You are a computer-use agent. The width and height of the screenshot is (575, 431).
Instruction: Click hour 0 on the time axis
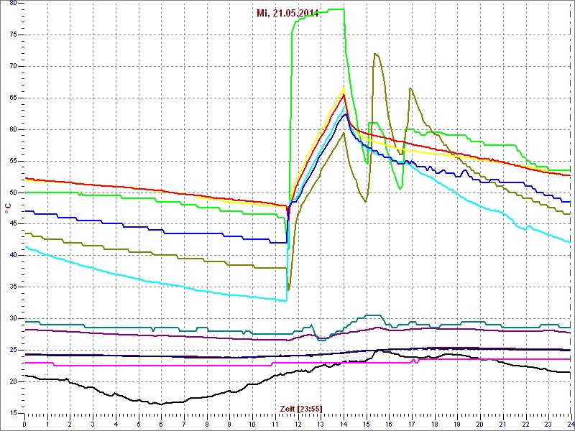pyautogui.click(x=24, y=424)
